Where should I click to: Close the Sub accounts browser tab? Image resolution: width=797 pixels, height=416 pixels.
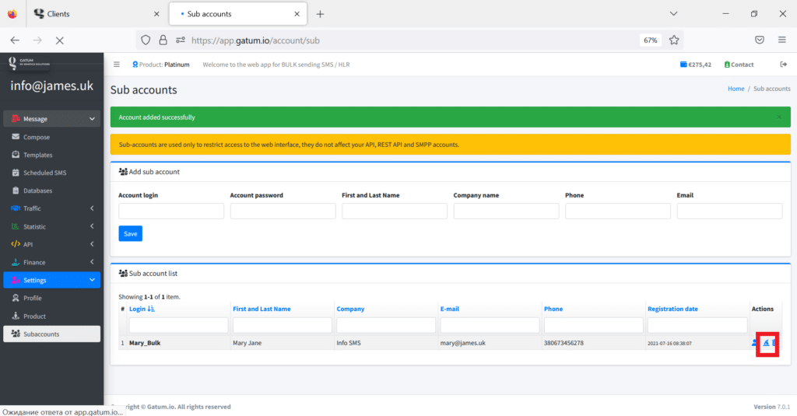point(297,14)
